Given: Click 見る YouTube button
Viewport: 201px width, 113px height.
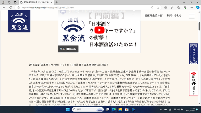Looking at the screenshot, I should [68, 49].
